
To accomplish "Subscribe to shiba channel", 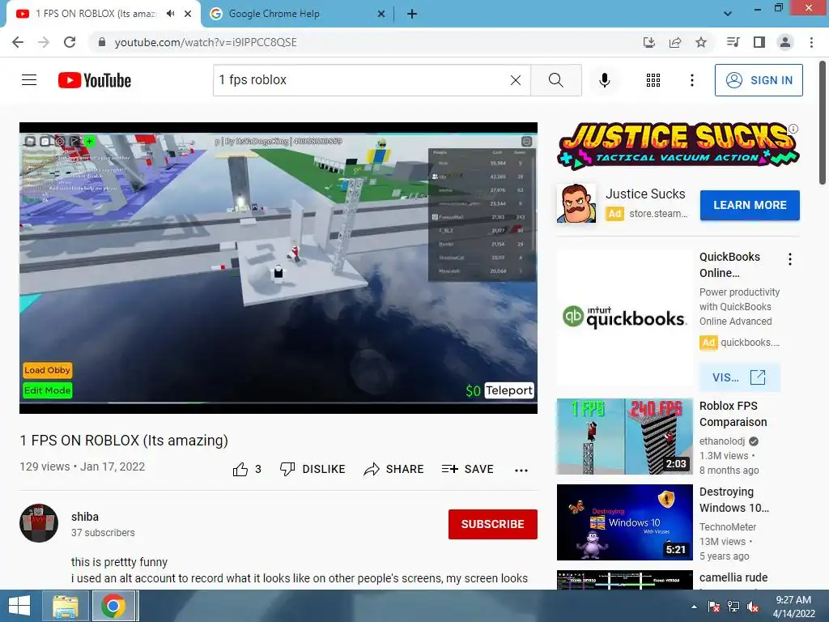I will pyautogui.click(x=493, y=524).
